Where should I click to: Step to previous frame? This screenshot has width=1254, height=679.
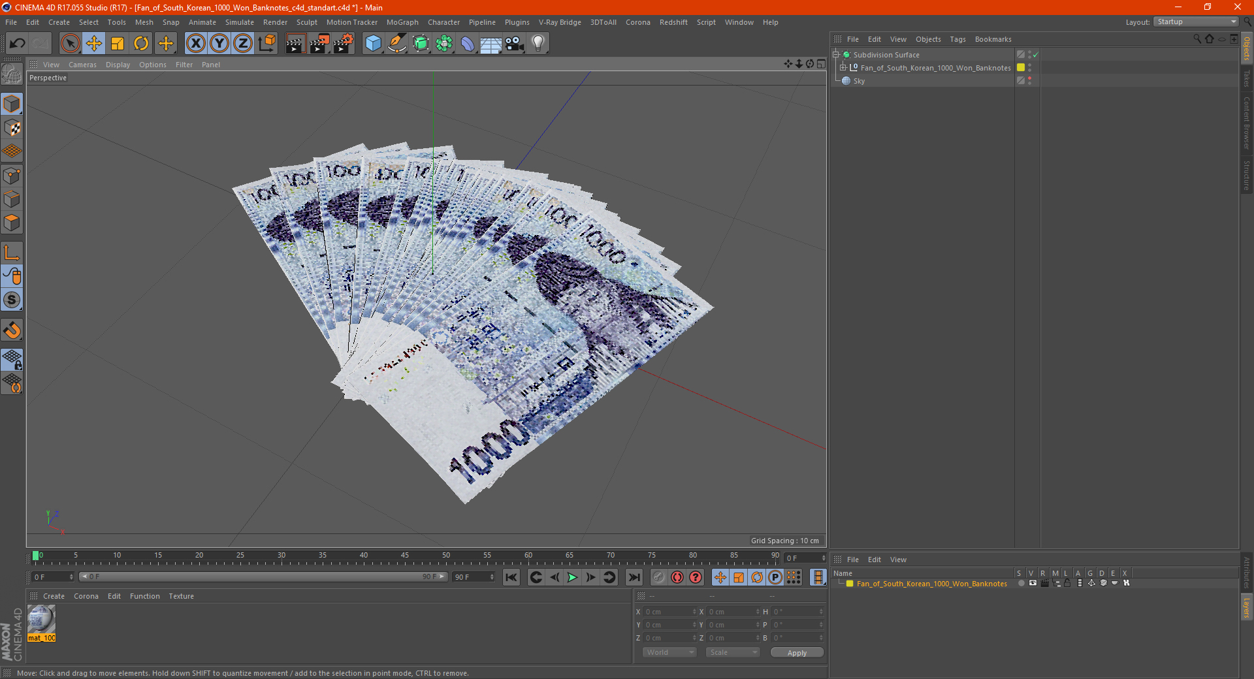click(554, 577)
